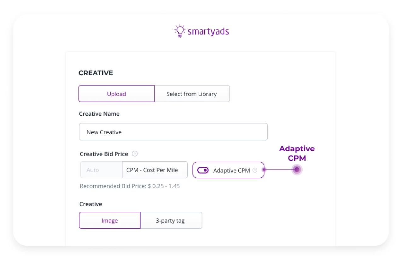Click the Recommended Bid Price text

point(130,186)
